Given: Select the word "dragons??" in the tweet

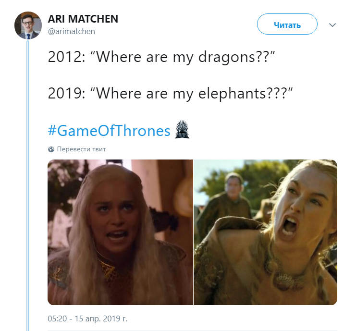Looking at the screenshot, I should tap(236, 57).
